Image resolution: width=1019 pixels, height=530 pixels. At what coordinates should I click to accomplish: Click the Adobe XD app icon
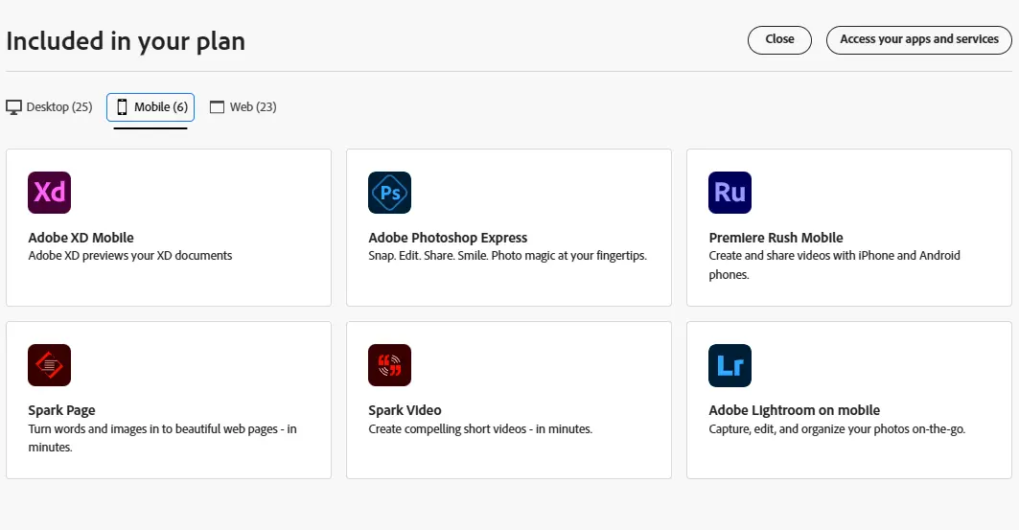(x=50, y=193)
